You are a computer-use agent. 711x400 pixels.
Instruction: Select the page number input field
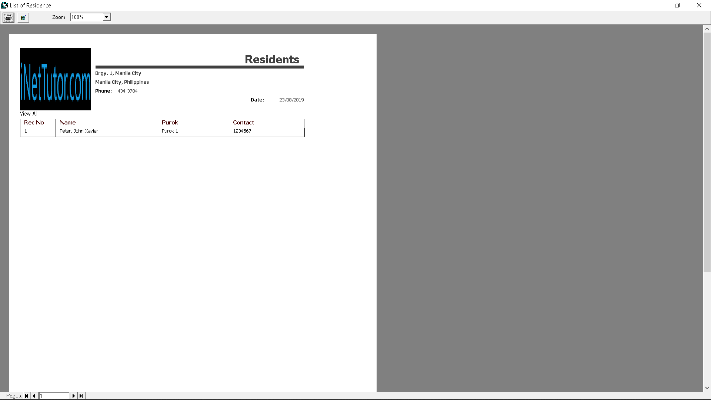click(54, 396)
